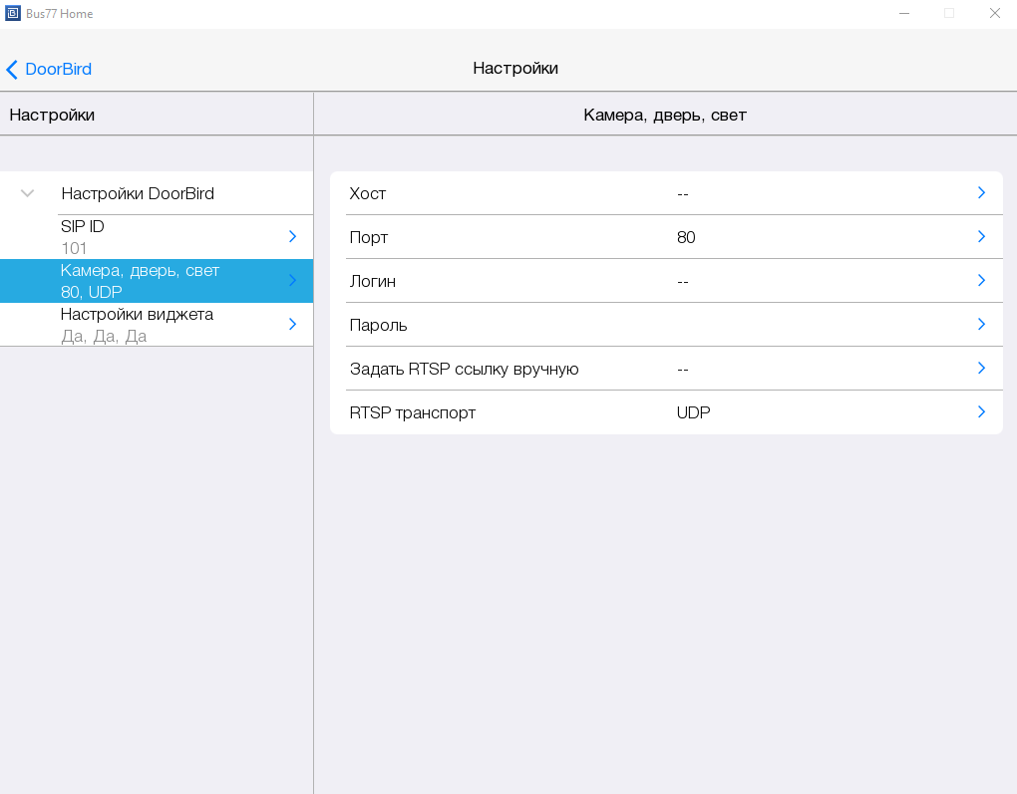The width and height of the screenshot is (1017, 794).
Task: Expand the Настройки виджета sidebar chevron
Action: point(292,325)
